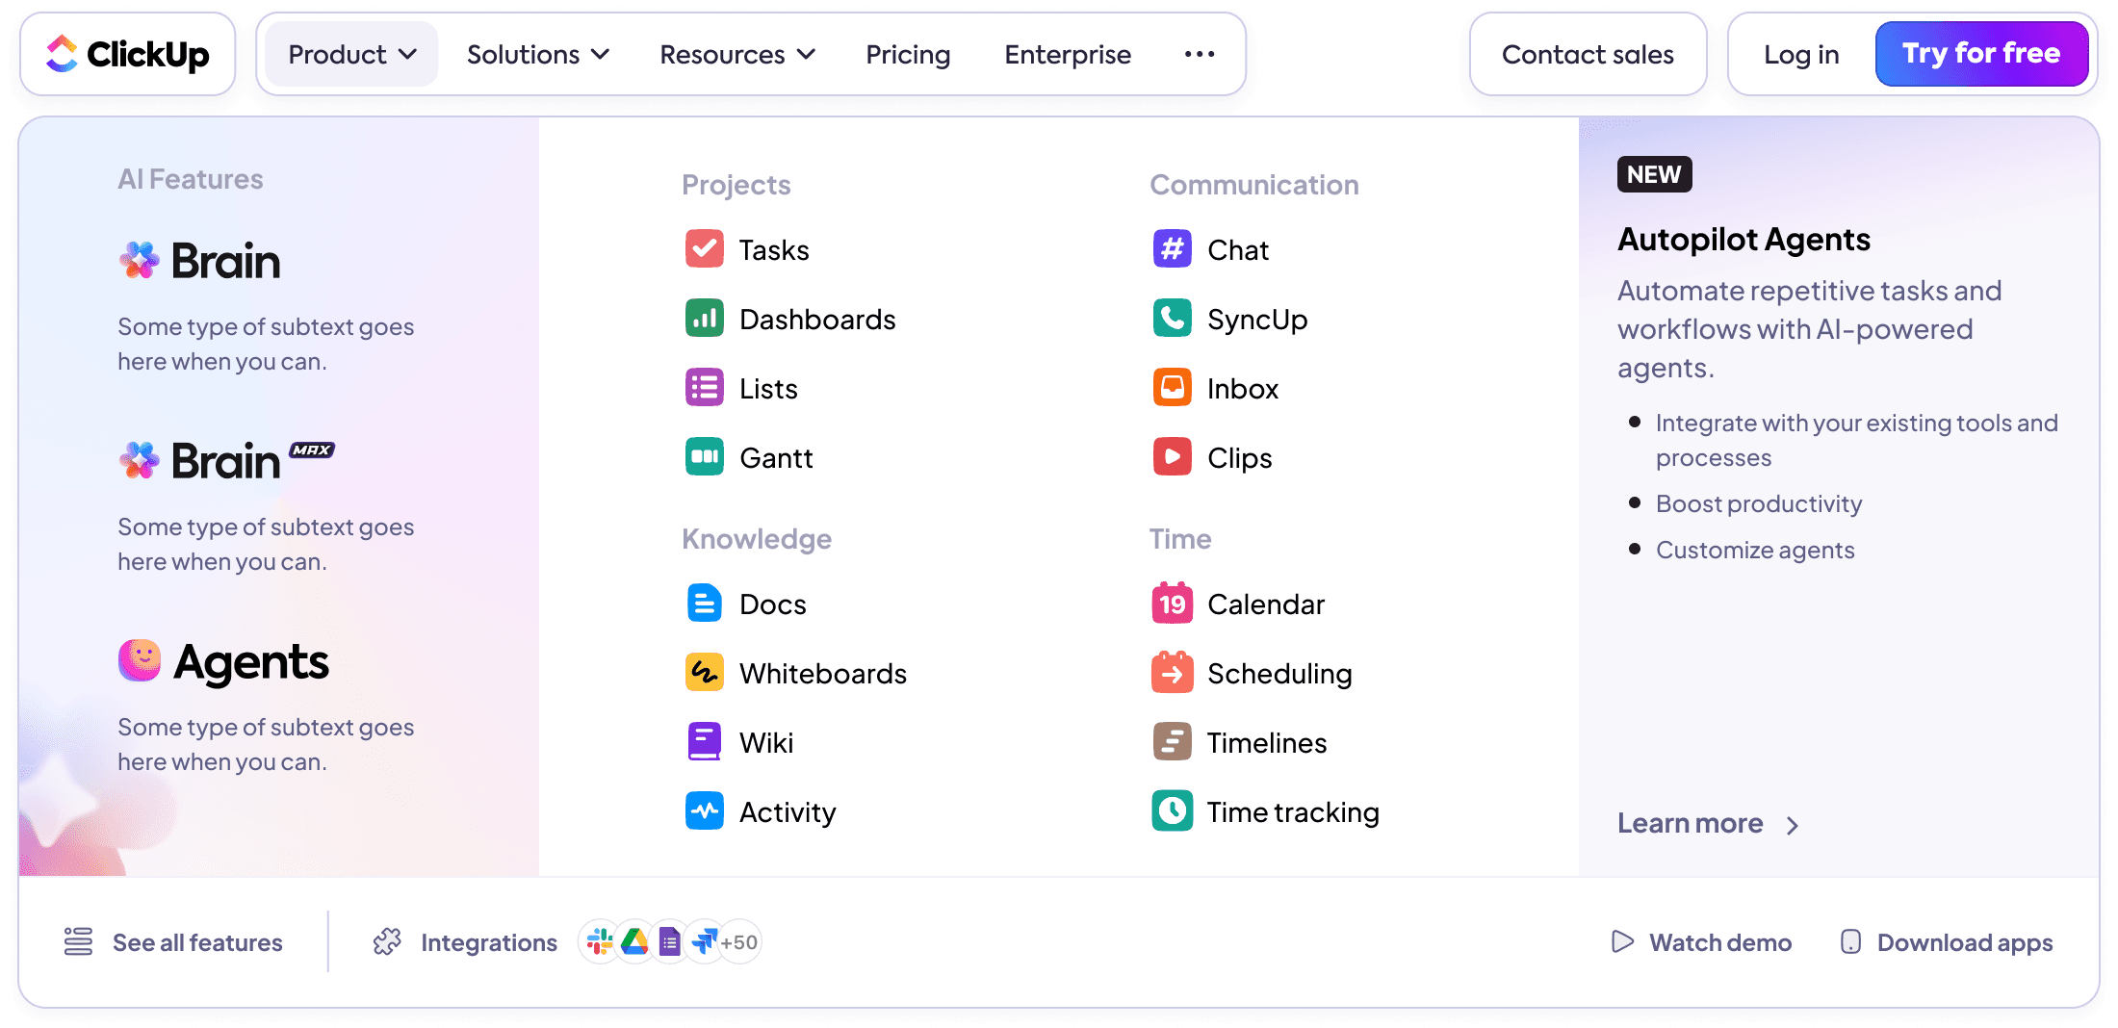Click the Download apps phone icon
Viewport: 2118px width, 1028px height.
[1850, 941]
